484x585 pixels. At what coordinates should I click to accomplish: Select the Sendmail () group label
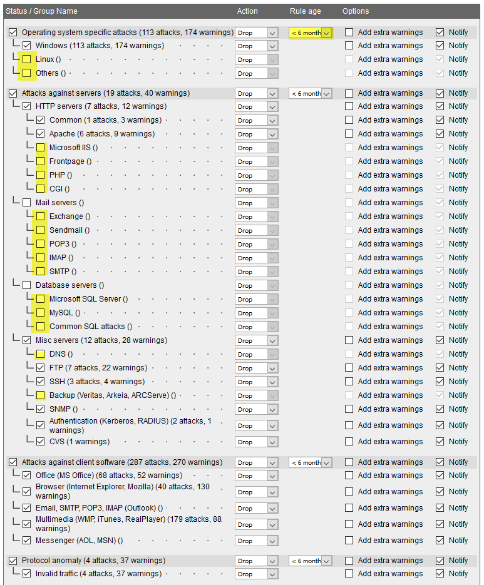pos(70,230)
